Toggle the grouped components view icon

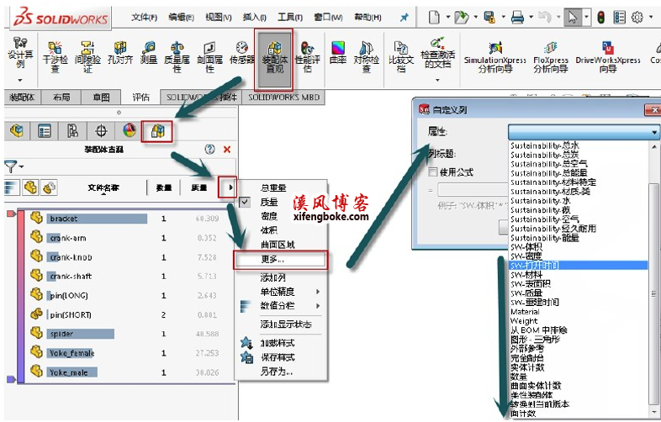pyautogui.click(x=30, y=187)
